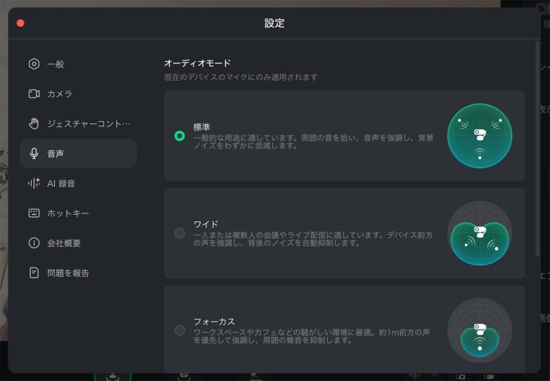
Task: Enable the ワイド audio mode radio button
Action: coord(179,233)
